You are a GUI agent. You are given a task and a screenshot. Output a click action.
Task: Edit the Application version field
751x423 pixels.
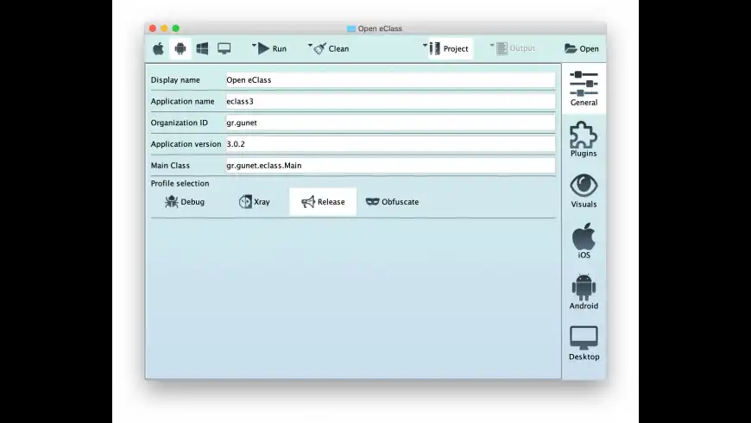[x=390, y=143]
